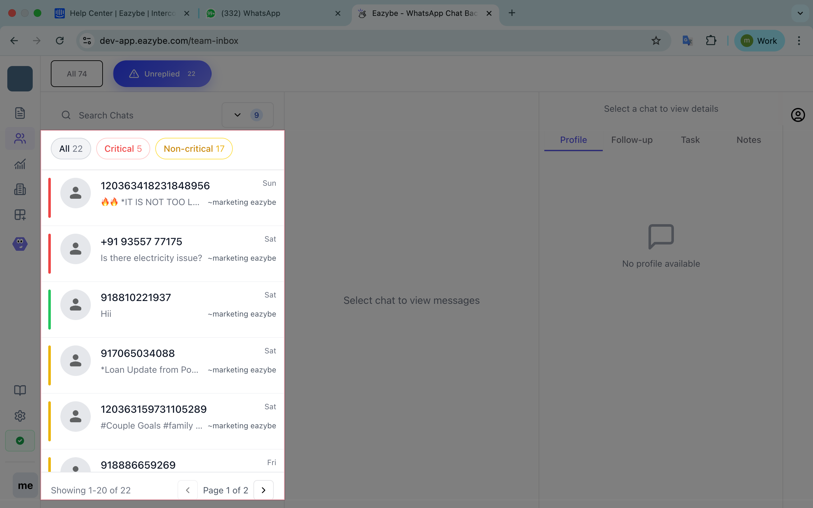Switch to the Notes tab
813x508 pixels.
click(x=749, y=140)
